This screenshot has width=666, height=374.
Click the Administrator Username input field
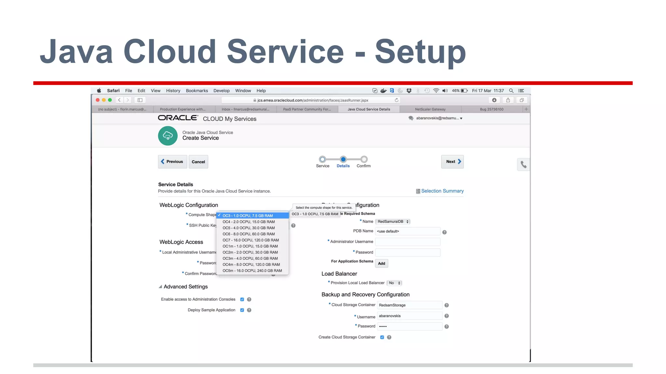[407, 242]
